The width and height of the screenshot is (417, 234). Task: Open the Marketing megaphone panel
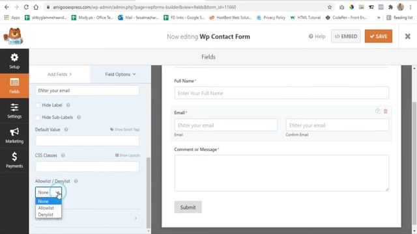pyautogui.click(x=14, y=136)
